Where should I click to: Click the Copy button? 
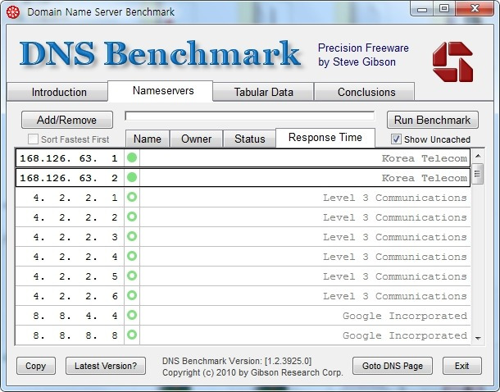[36, 366]
